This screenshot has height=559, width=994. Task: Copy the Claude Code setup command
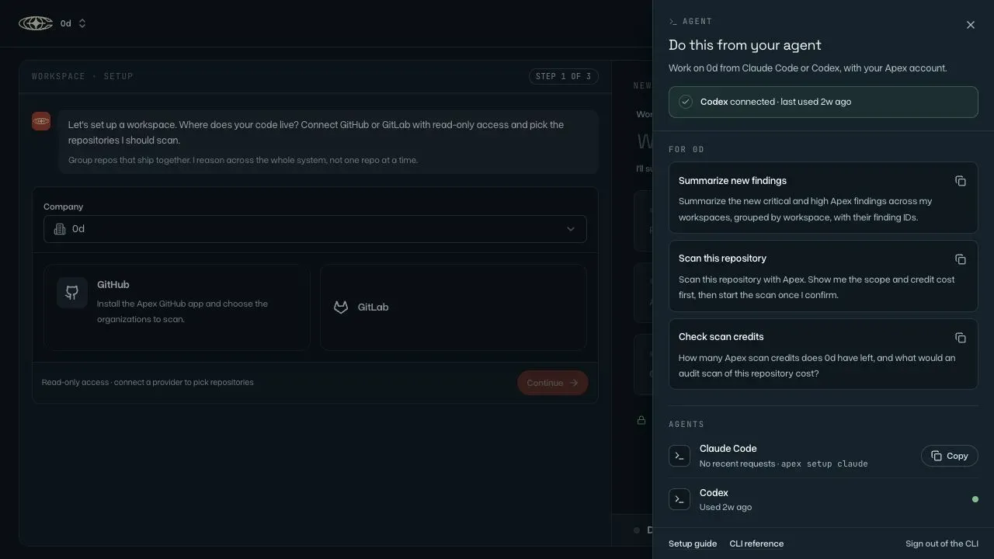click(x=950, y=456)
